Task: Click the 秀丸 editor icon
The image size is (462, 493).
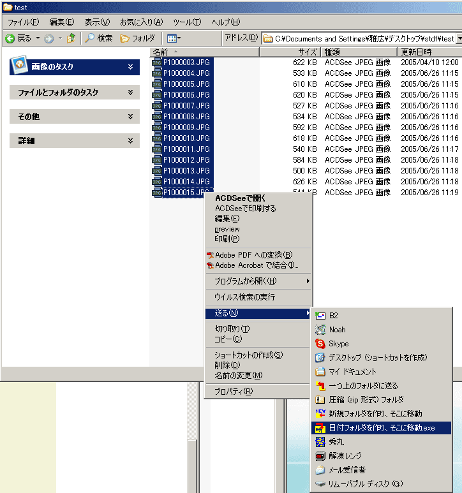Action: pos(320,442)
